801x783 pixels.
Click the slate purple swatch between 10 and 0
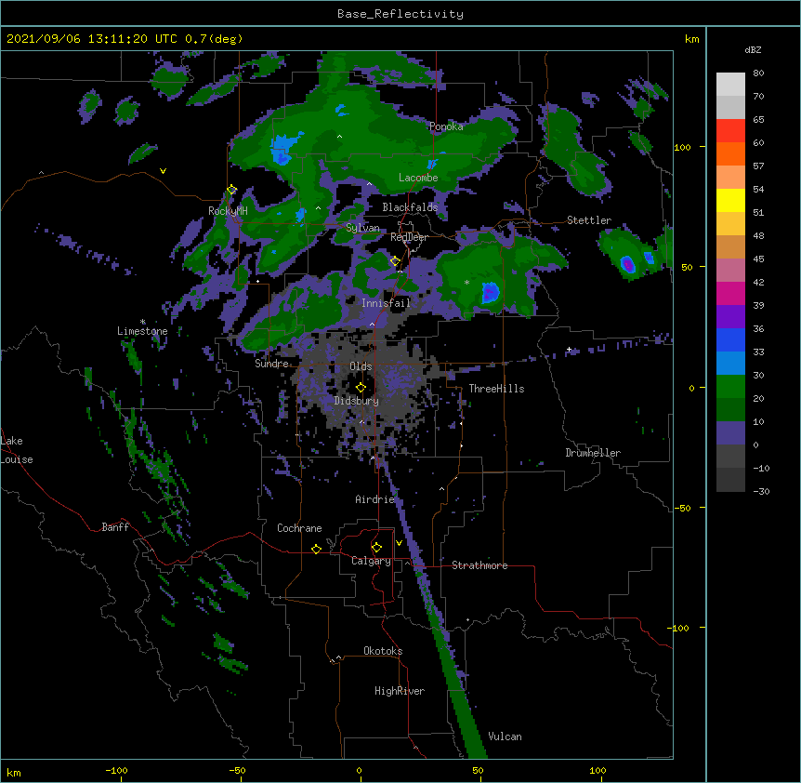[730, 433]
